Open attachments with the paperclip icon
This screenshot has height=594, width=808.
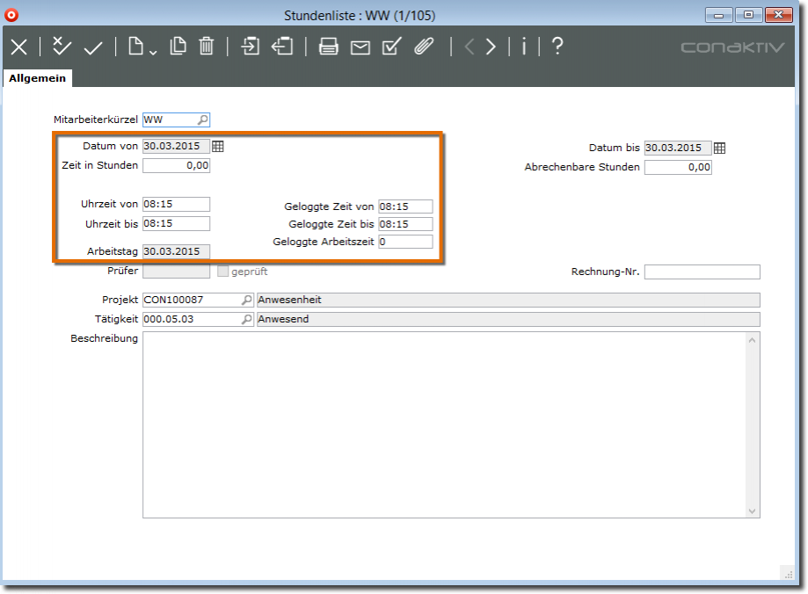tap(425, 47)
